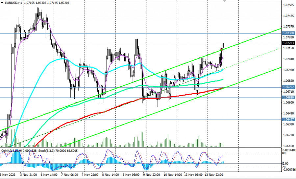Viewport: 296px width, 179px height.
Task: Select the 9 Nov 22:00 time axis label
Action: pos(152,175)
